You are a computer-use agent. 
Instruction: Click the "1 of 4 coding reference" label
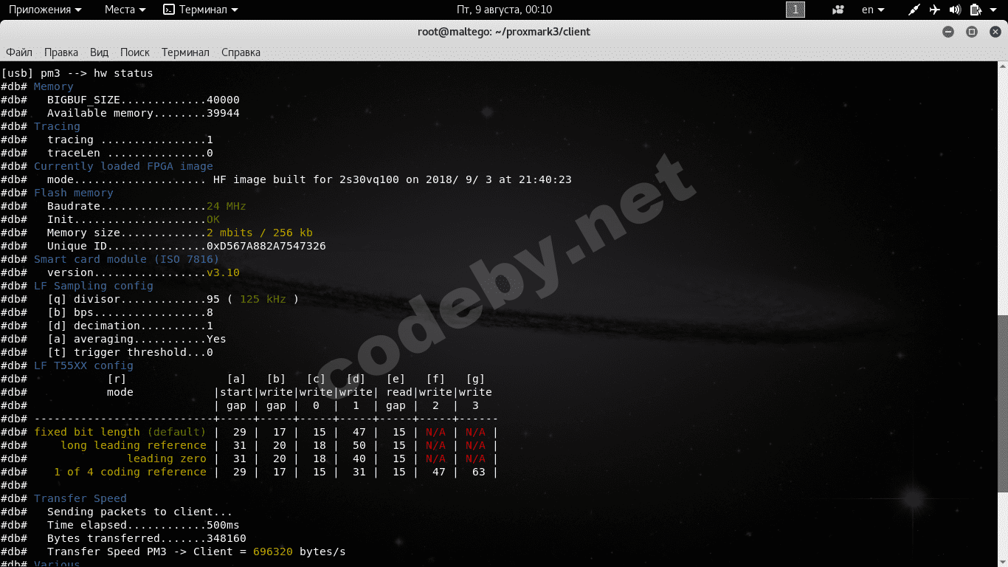(x=130, y=472)
